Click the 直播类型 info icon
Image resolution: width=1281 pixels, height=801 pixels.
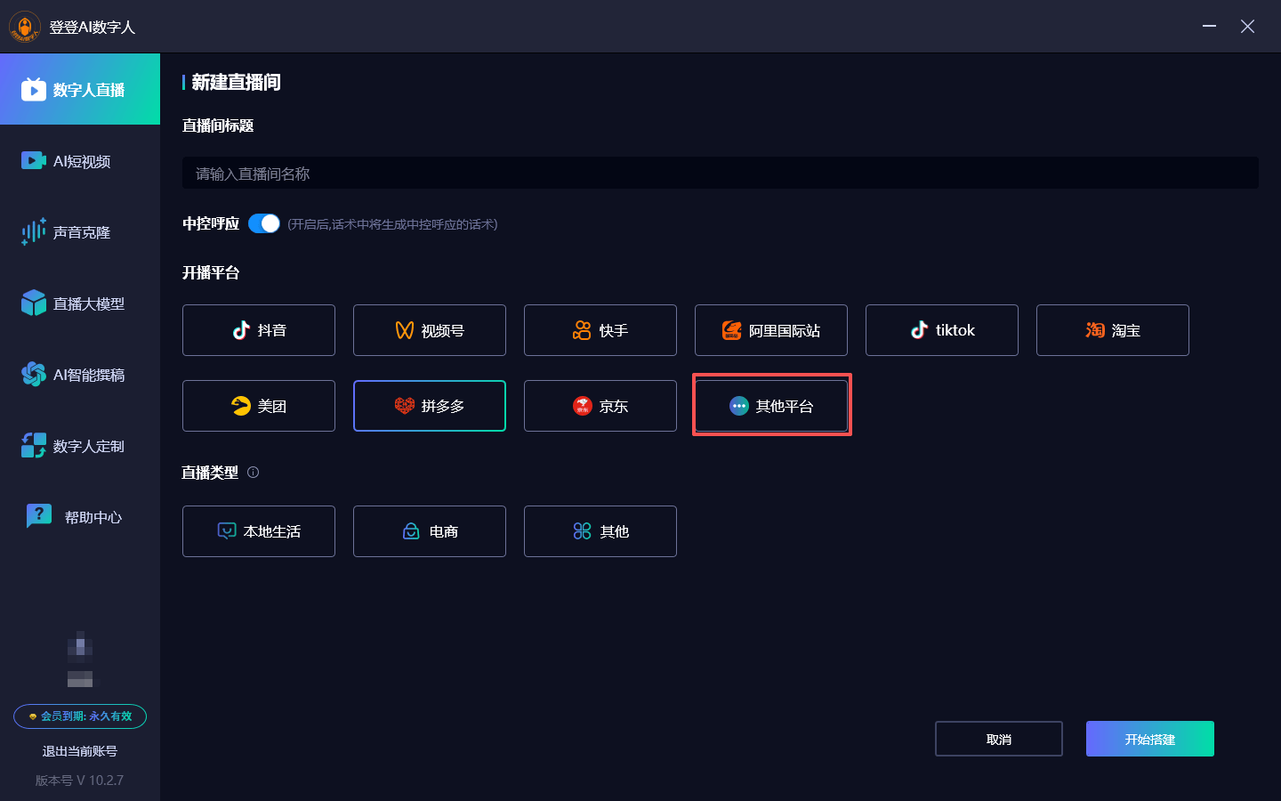tap(254, 473)
